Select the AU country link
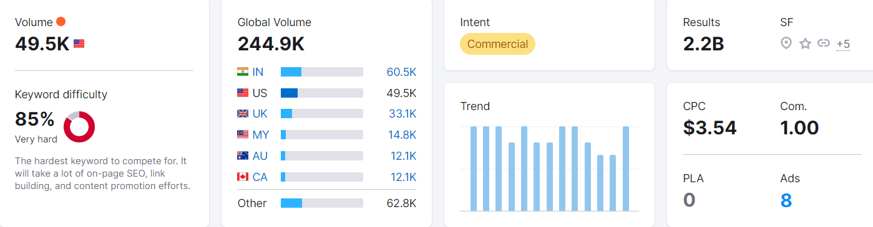This screenshot has width=873, height=227. click(260, 156)
